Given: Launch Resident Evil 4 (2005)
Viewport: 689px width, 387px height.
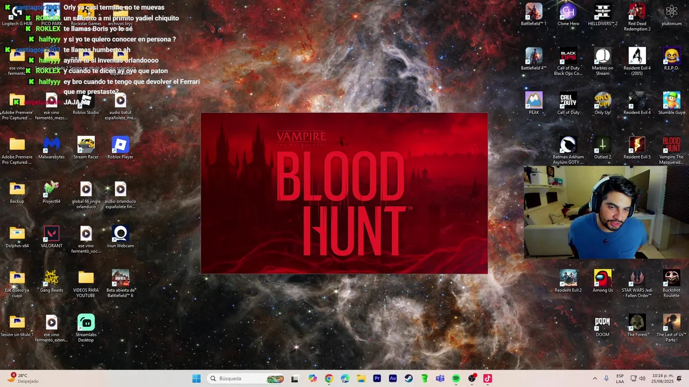Looking at the screenshot, I should pyautogui.click(x=637, y=62).
